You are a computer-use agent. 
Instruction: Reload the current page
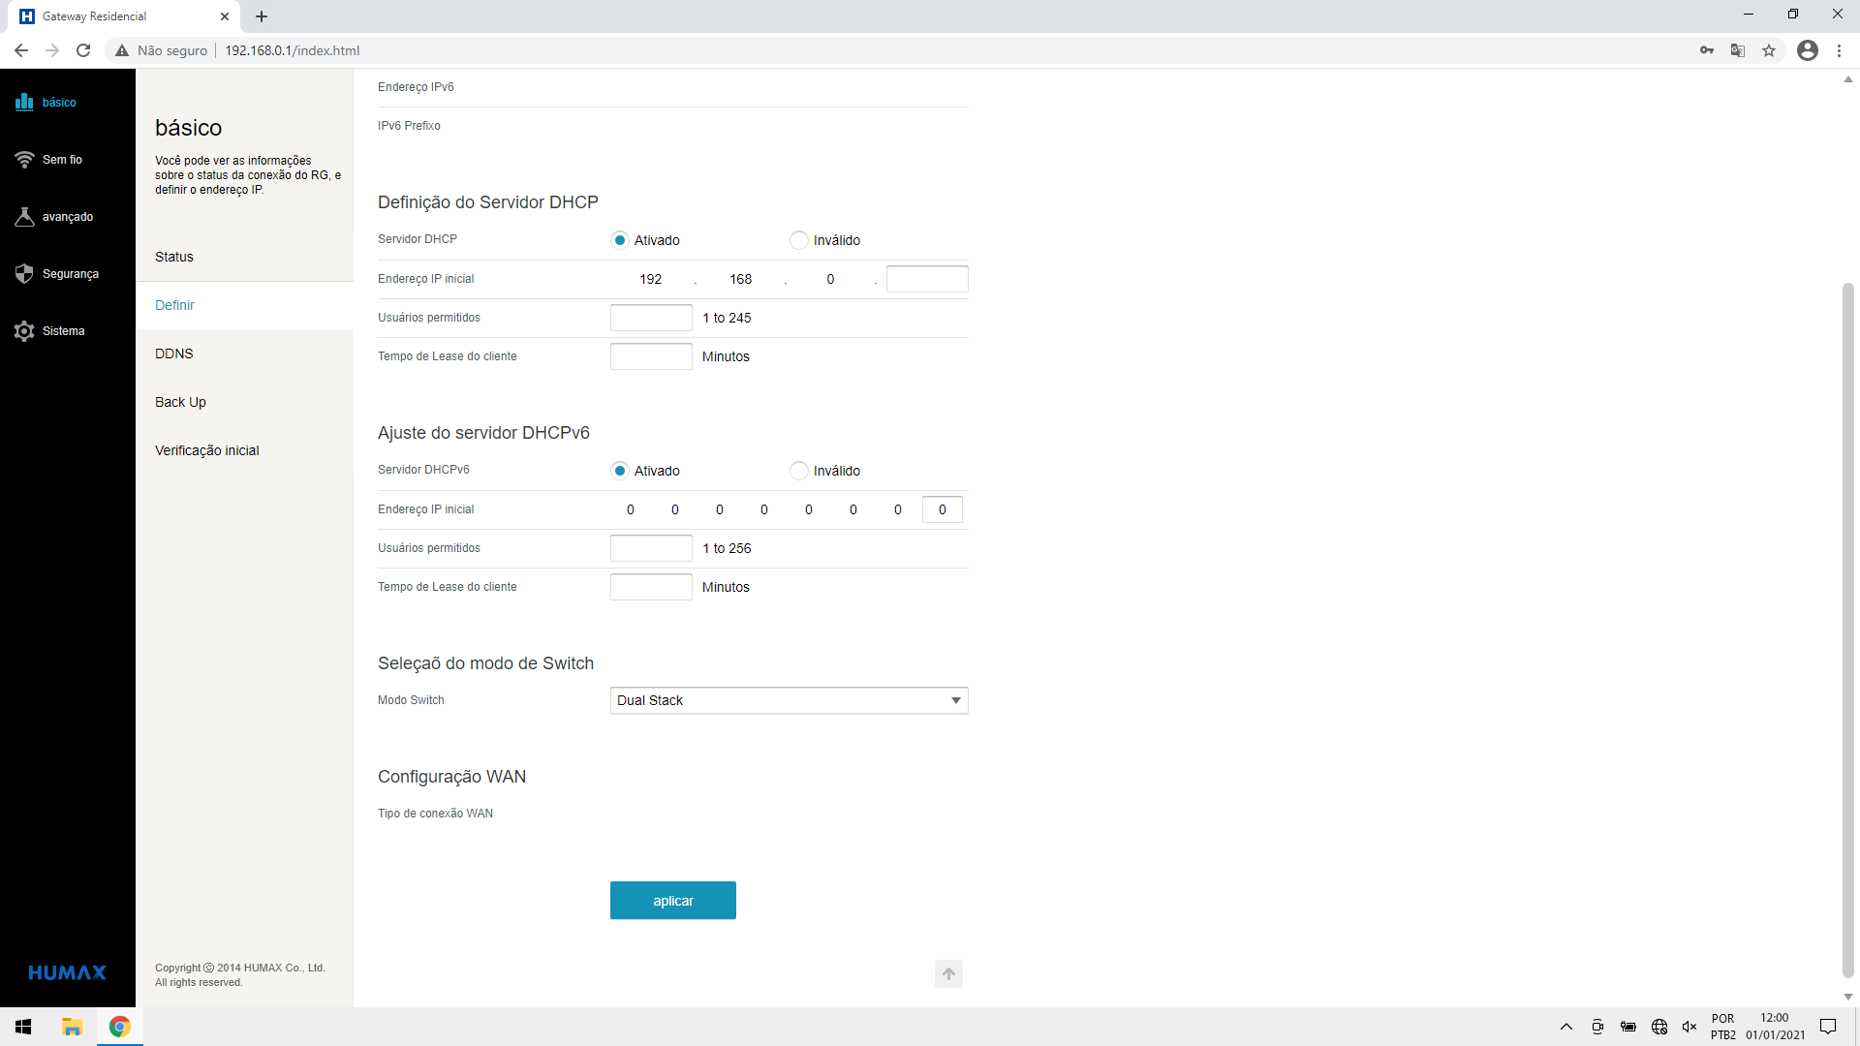pyautogui.click(x=83, y=50)
